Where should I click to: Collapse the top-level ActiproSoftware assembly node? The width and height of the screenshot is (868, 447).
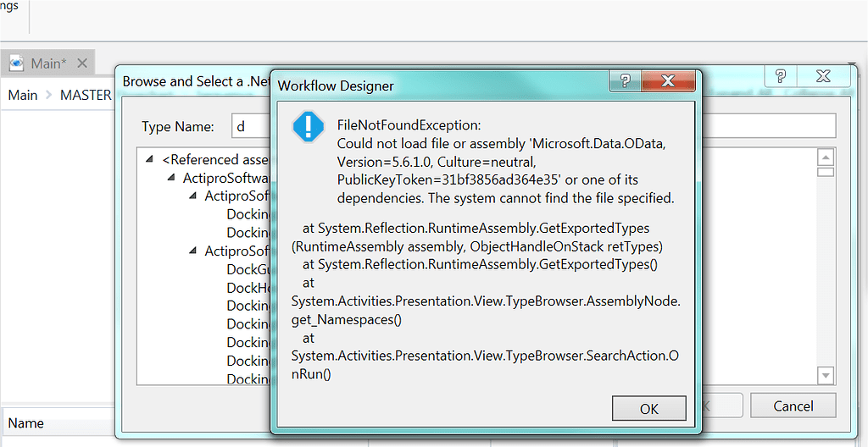[x=171, y=178]
